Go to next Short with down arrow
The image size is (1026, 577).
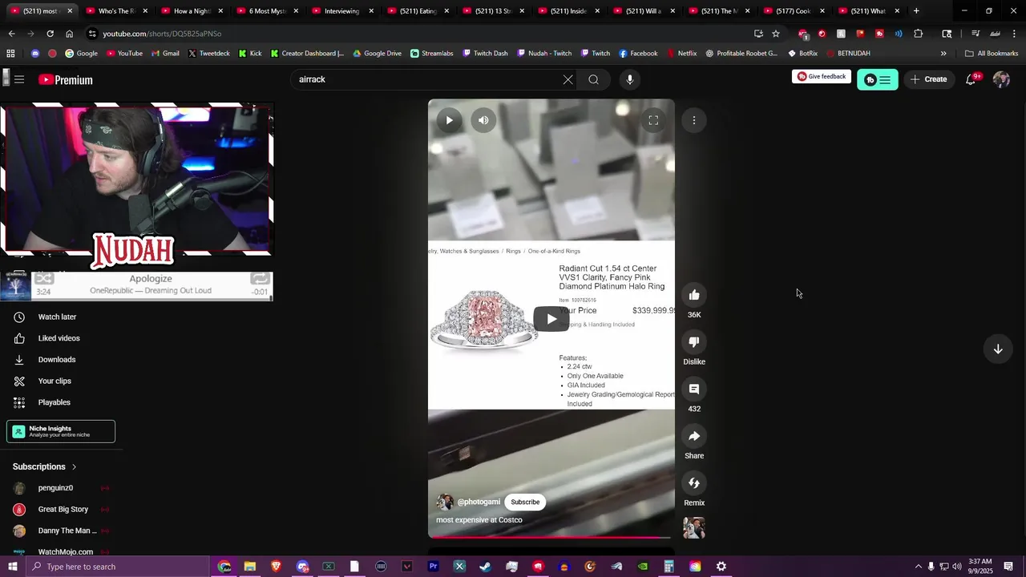[x=998, y=349]
